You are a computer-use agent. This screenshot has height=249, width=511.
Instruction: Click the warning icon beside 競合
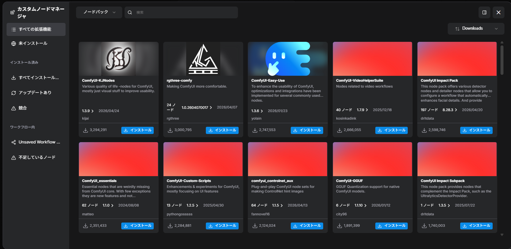[x=13, y=108]
